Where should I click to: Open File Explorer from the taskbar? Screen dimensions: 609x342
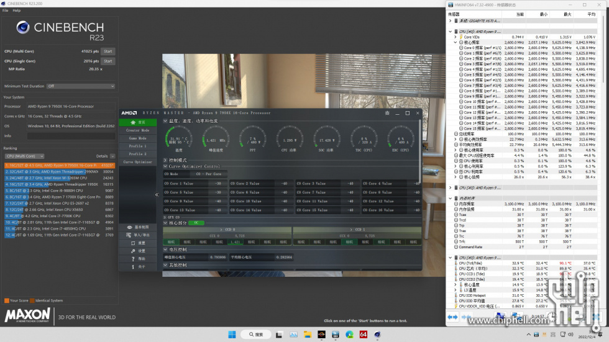coord(307,335)
